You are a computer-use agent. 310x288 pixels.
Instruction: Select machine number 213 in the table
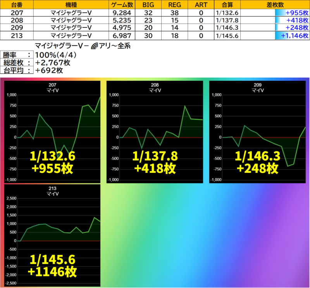point(17,36)
